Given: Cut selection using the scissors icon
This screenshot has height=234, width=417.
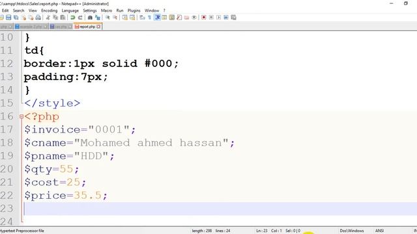Looking at the screenshot, I should (48, 18).
